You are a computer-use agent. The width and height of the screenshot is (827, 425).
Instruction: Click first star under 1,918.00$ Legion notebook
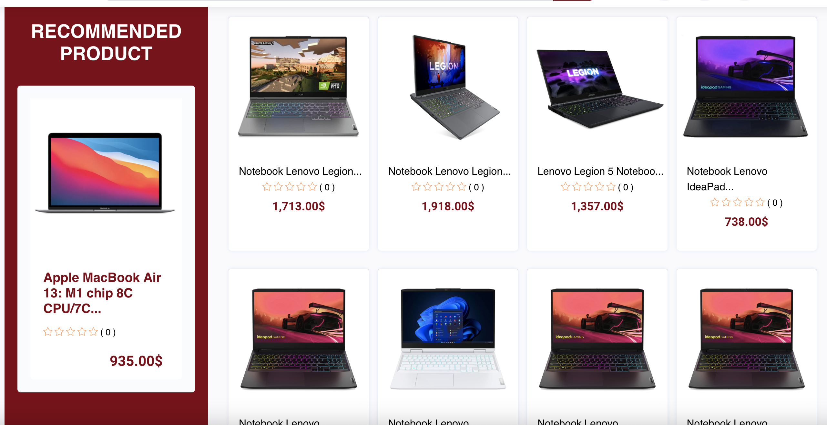[416, 187]
